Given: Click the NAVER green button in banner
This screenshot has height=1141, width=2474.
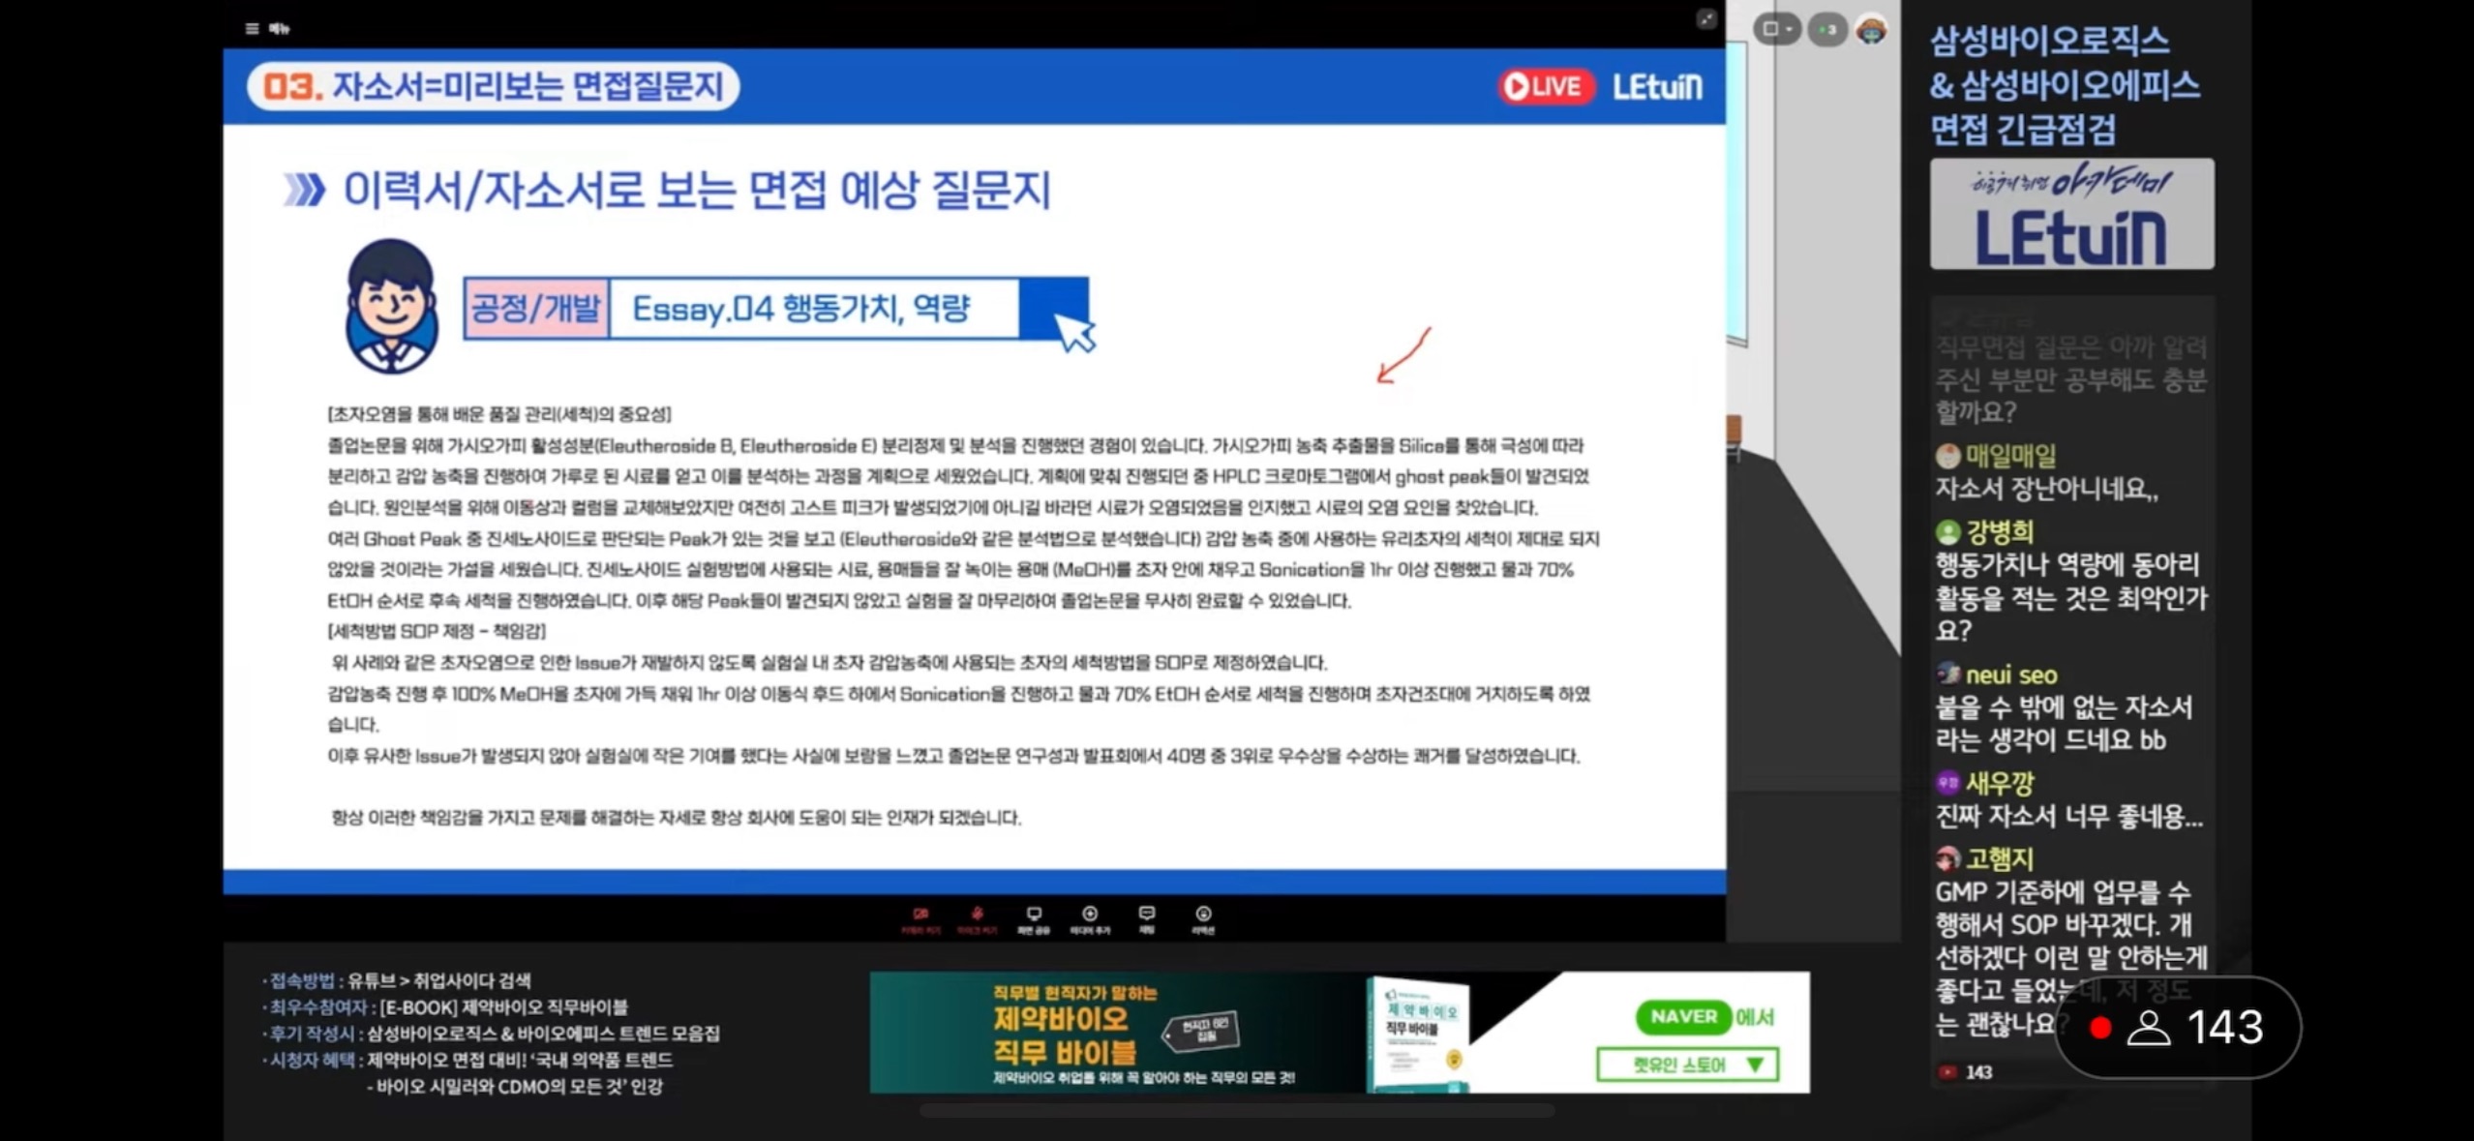Looking at the screenshot, I should (1683, 1016).
